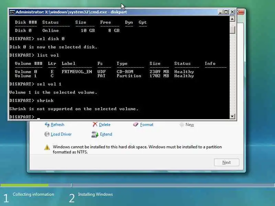Select the Extend link
The width and height of the screenshot is (275, 206).
106,134
